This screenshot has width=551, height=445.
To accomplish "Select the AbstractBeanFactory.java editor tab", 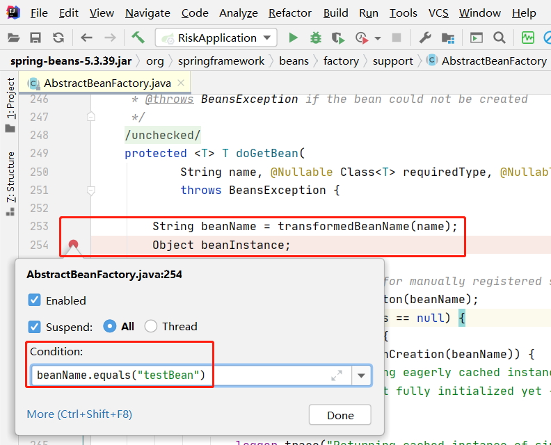I will pos(104,83).
